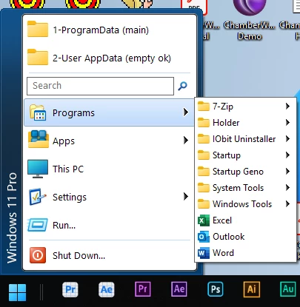Click the Search input field
The image size is (300, 307).
pos(100,86)
